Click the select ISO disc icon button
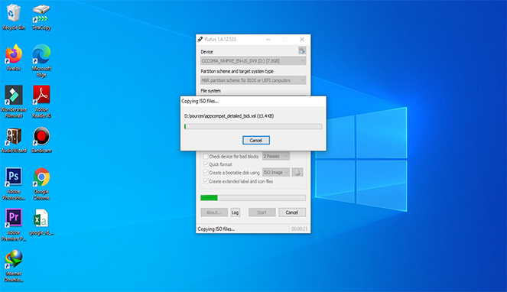507x292 pixels. point(297,172)
